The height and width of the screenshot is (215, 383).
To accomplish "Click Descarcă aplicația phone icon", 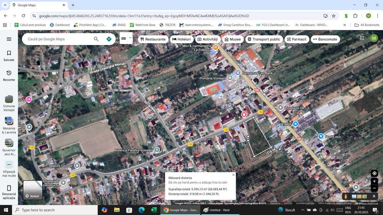I will coord(9,188).
